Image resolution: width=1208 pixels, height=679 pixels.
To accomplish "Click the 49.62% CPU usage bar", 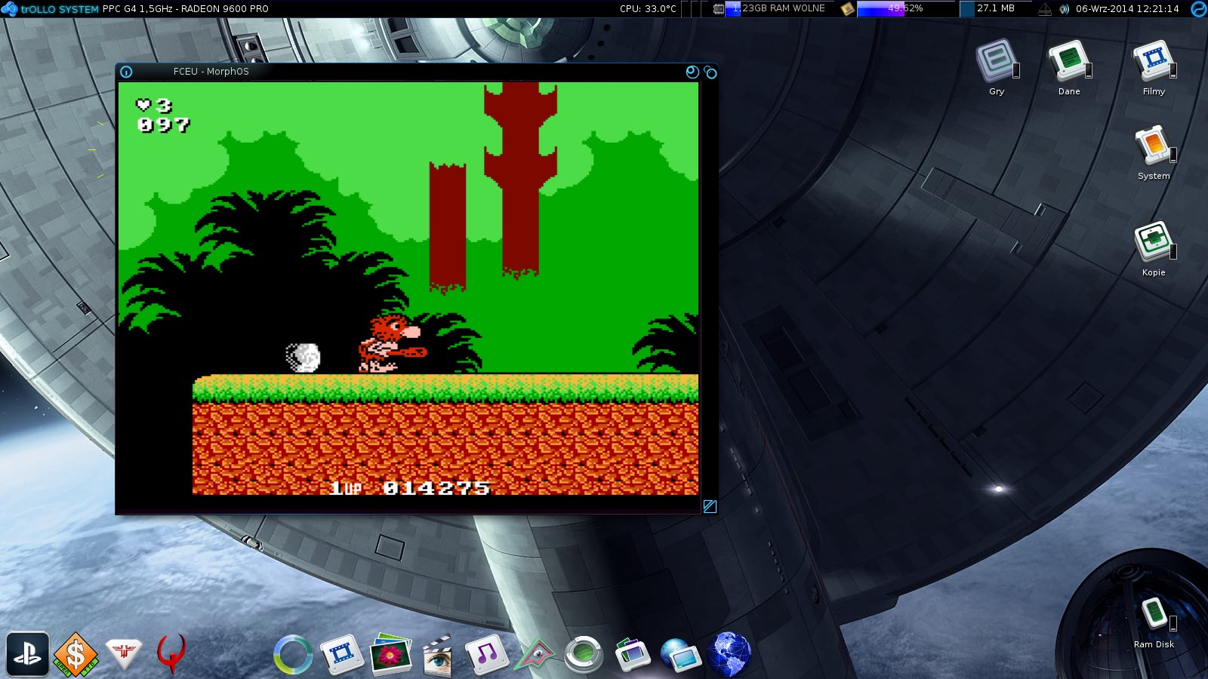I will pos(906,8).
